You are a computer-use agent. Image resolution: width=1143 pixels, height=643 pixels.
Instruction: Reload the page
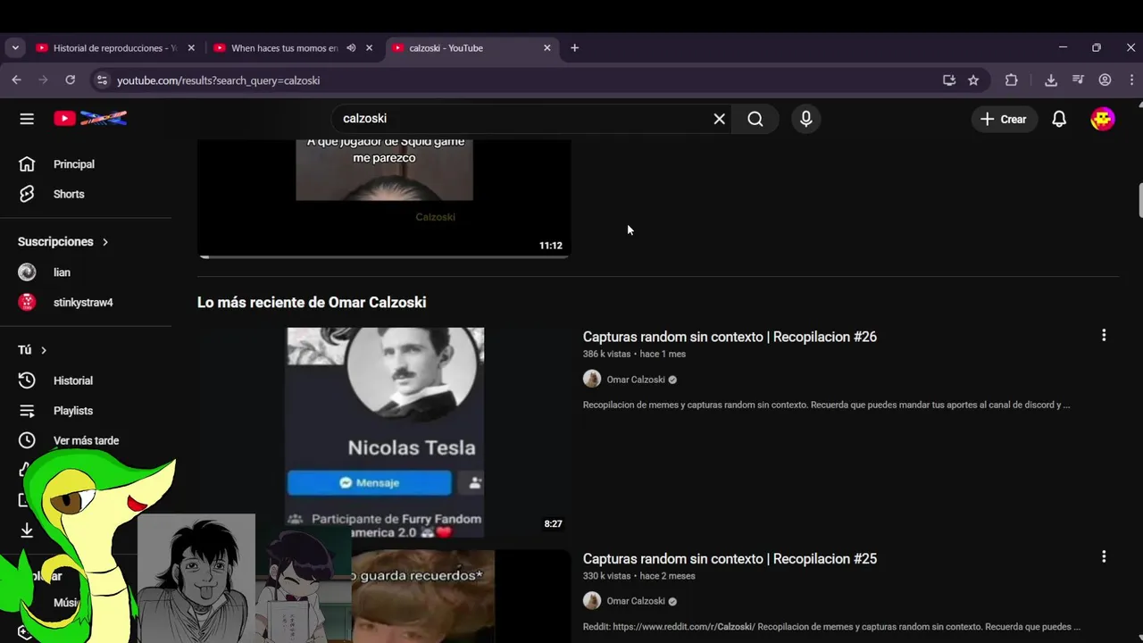pyautogui.click(x=70, y=80)
